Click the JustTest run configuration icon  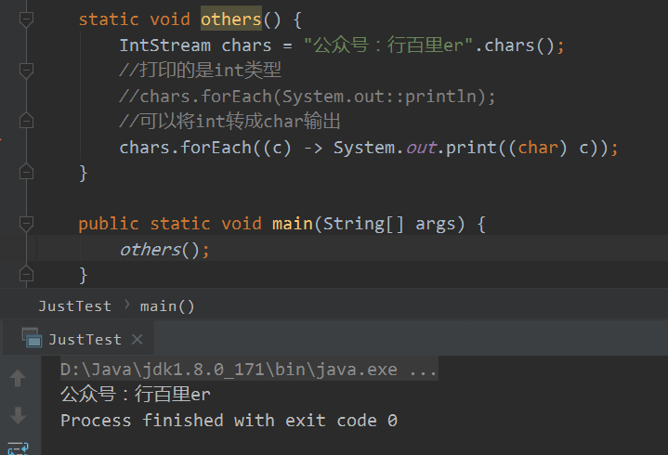pos(32,337)
